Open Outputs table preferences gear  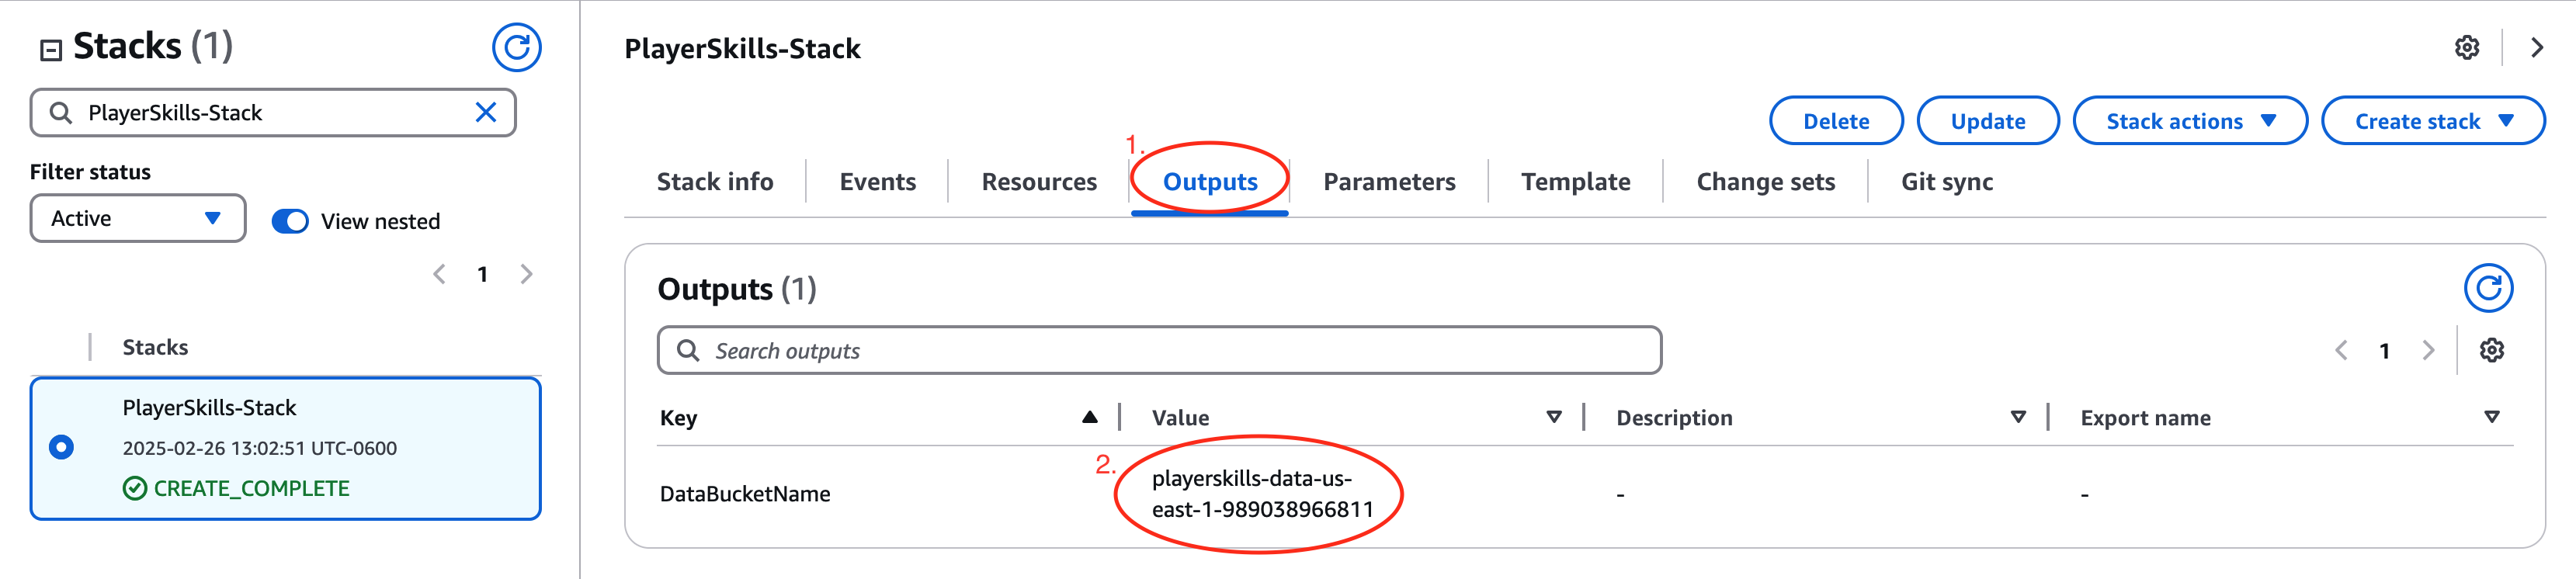click(2491, 350)
